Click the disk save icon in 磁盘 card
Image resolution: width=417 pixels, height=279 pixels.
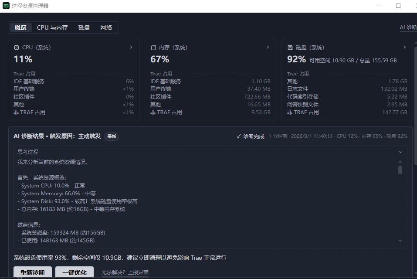click(x=290, y=48)
